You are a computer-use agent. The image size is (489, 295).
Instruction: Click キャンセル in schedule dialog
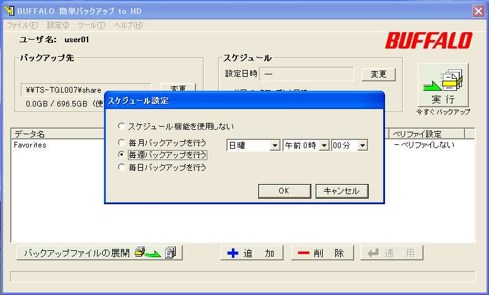[x=342, y=191]
